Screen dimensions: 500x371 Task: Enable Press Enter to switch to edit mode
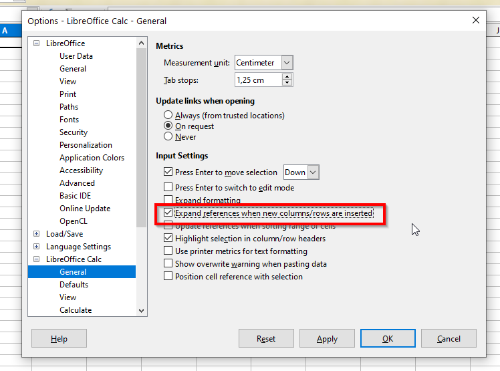point(168,187)
